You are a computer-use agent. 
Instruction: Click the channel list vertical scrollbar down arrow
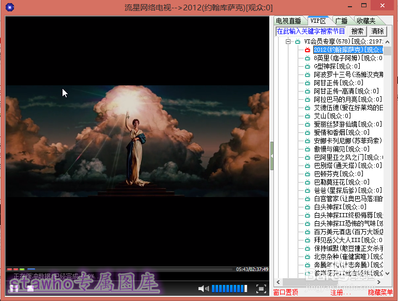tap(387, 274)
